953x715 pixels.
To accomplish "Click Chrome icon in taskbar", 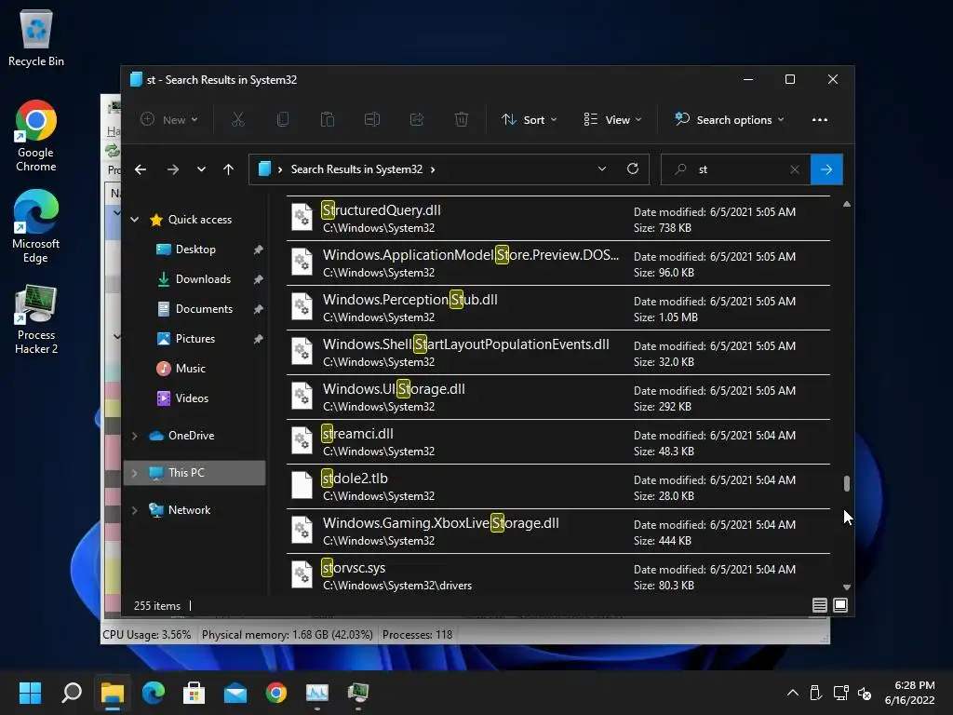I will [x=276, y=693].
